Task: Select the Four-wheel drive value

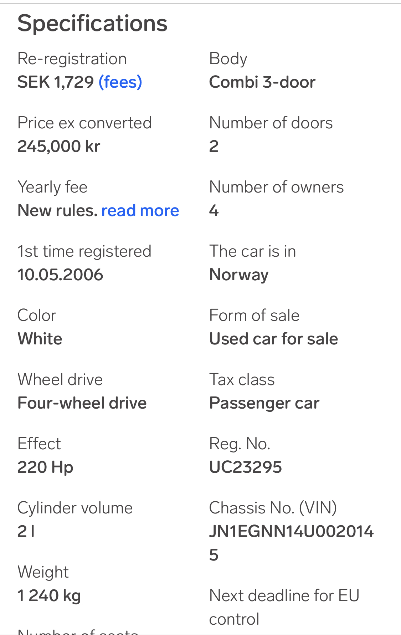Action: (x=82, y=403)
